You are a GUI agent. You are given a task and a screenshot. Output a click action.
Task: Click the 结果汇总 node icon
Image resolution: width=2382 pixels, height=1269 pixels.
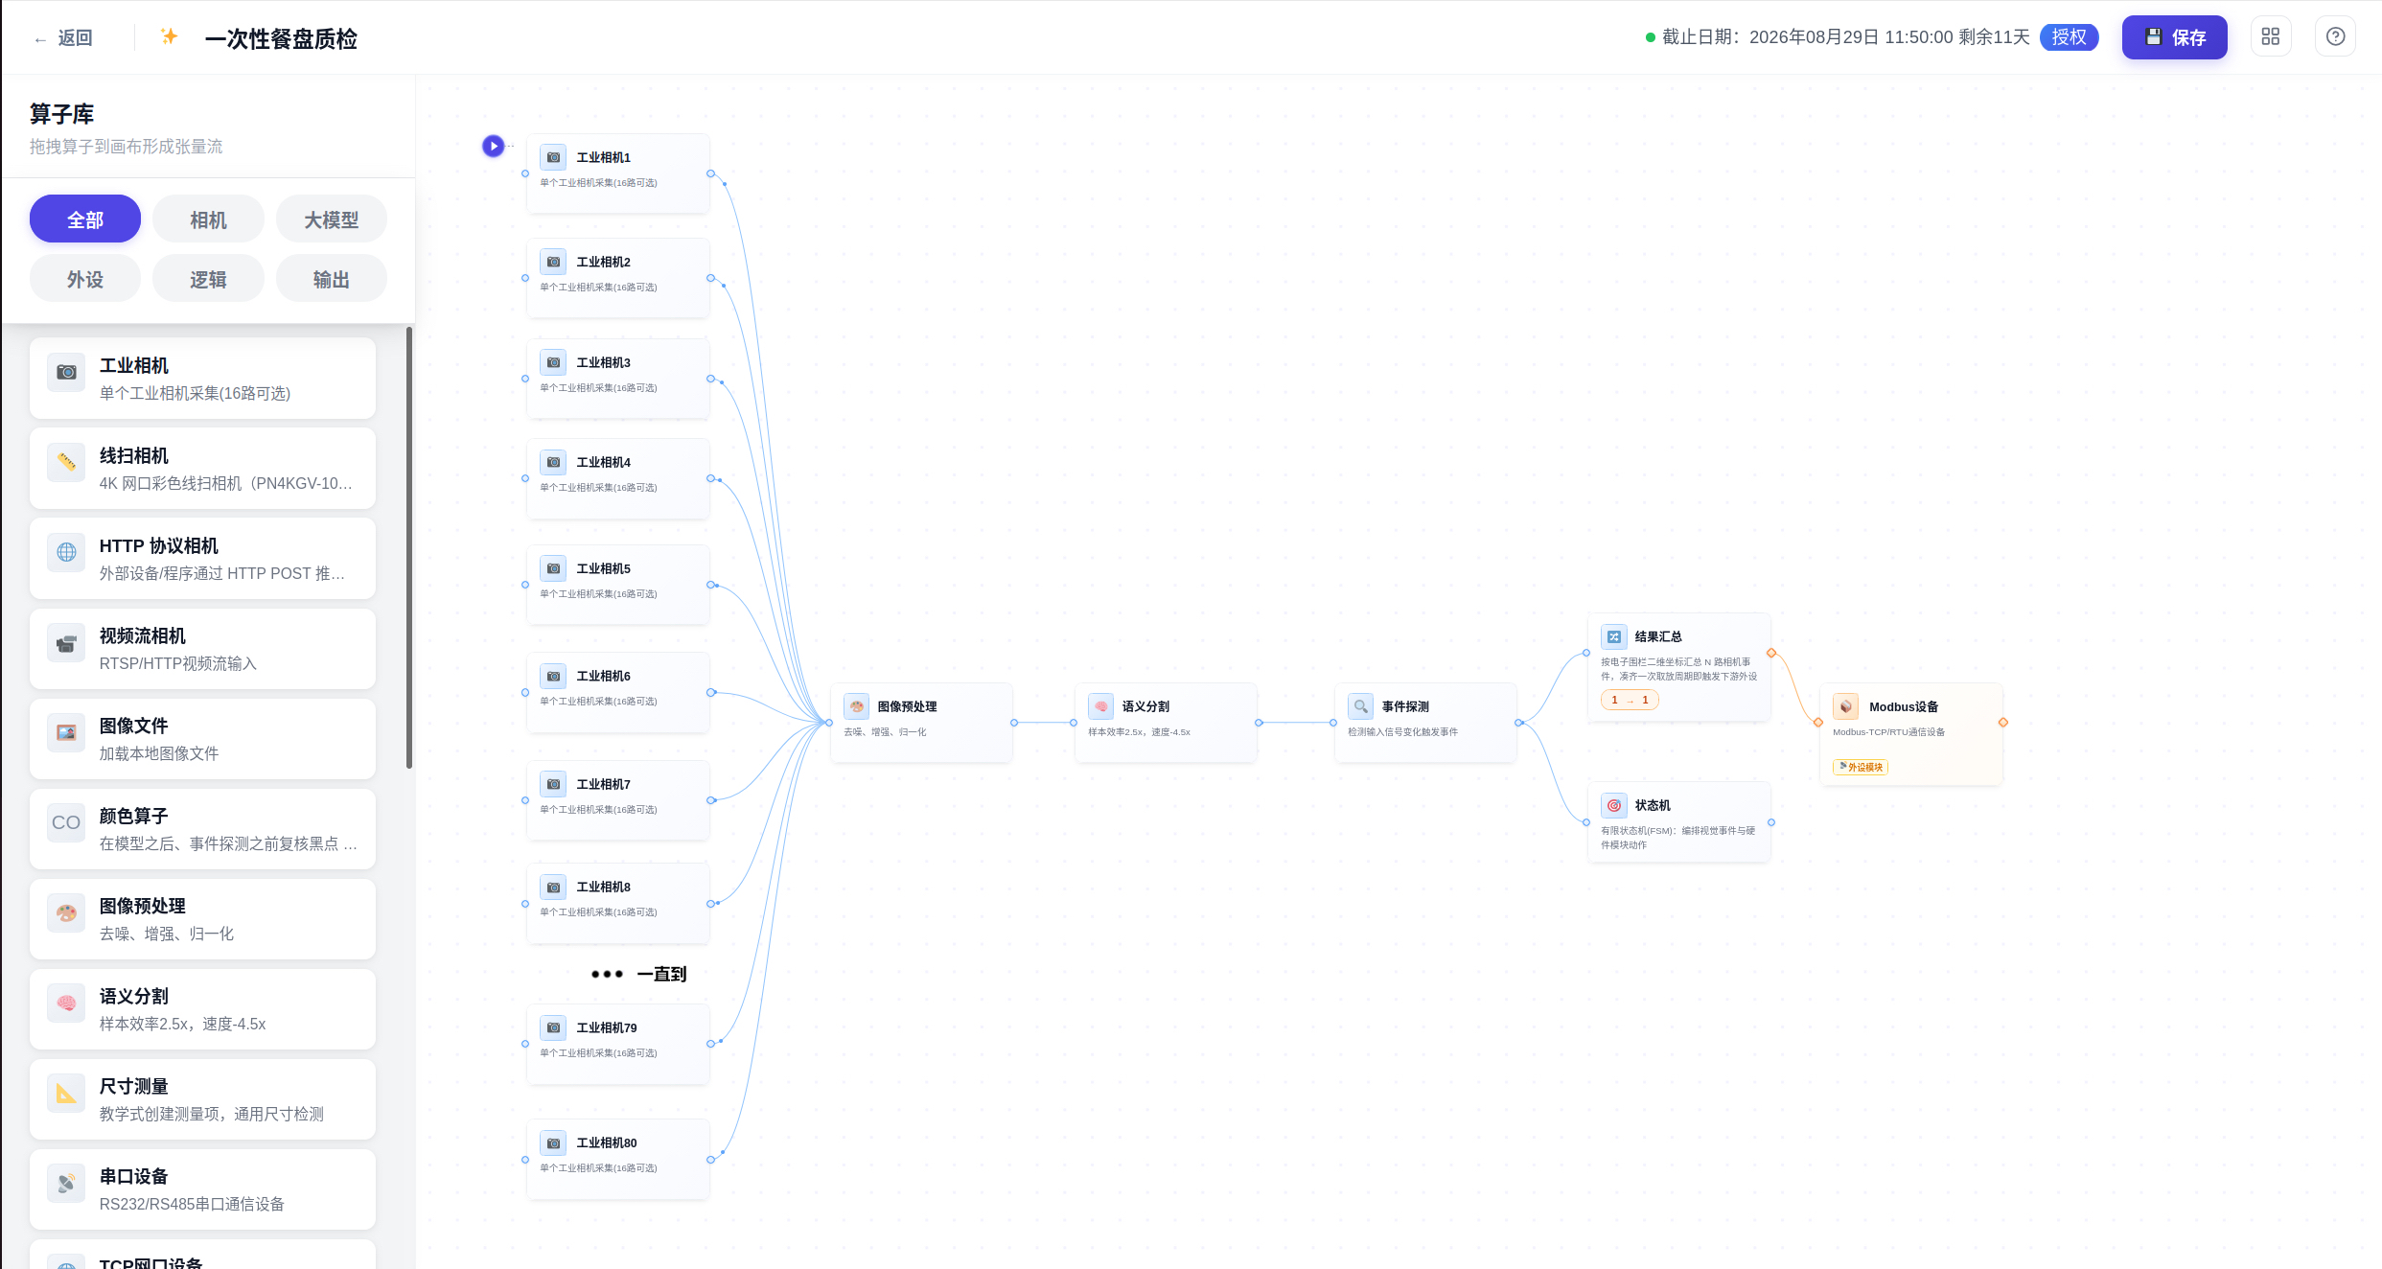coord(1613,636)
